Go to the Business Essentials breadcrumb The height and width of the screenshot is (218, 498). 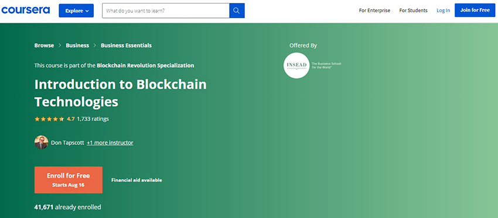126,46
